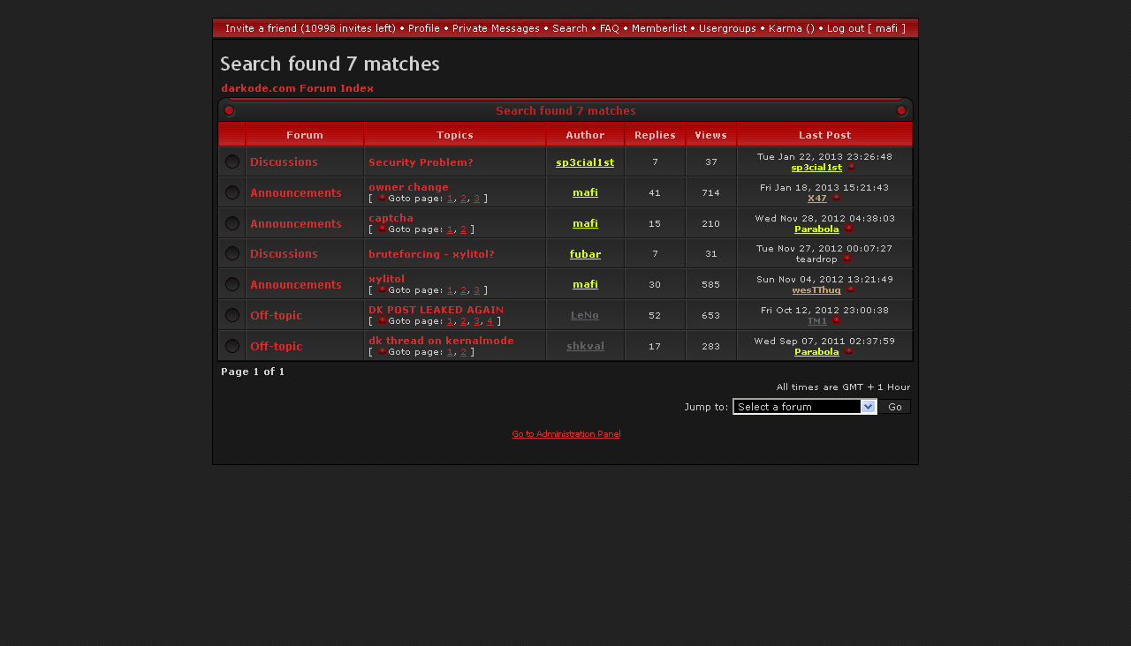Go to Administration Panel link
Image resolution: width=1131 pixels, height=646 pixels.
pyautogui.click(x=565, y=434)
